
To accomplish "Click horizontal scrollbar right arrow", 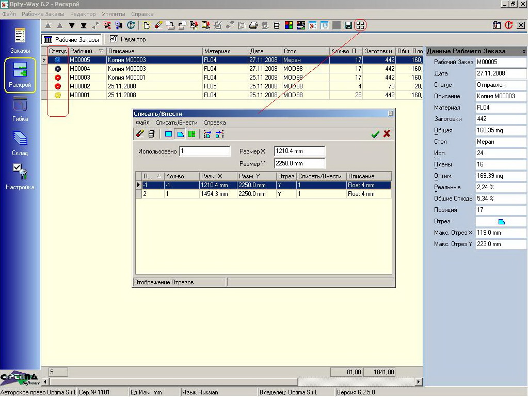I will tap(419, 382).
